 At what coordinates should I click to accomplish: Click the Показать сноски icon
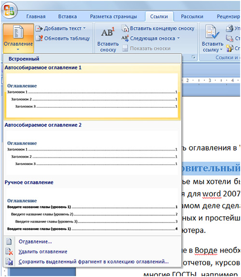click(x=125, y=48)
